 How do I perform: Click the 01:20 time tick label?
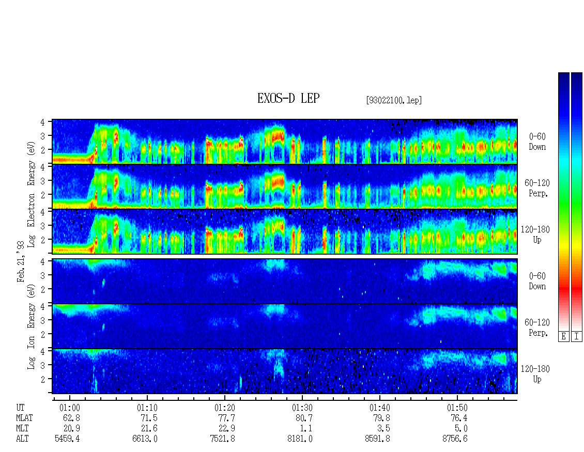pyautogui.click(x=225, y=408)
